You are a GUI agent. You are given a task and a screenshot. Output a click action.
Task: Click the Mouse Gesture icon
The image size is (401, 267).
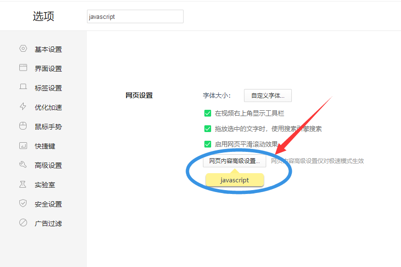(23, 126)
